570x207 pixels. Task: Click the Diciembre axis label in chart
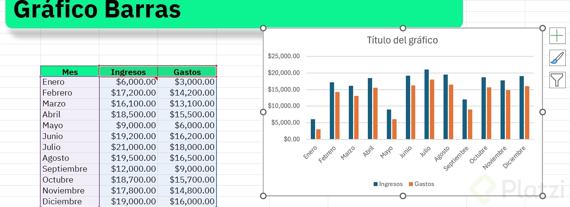[515, 157]
